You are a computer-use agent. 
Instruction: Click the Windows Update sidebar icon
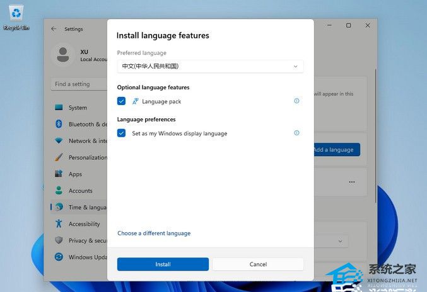(59, 257)
